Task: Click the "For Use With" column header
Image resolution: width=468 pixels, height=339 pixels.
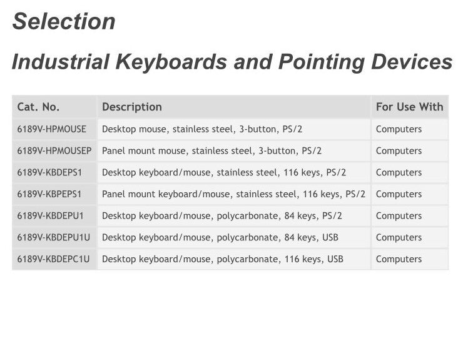Action: [x=409, y=107]
